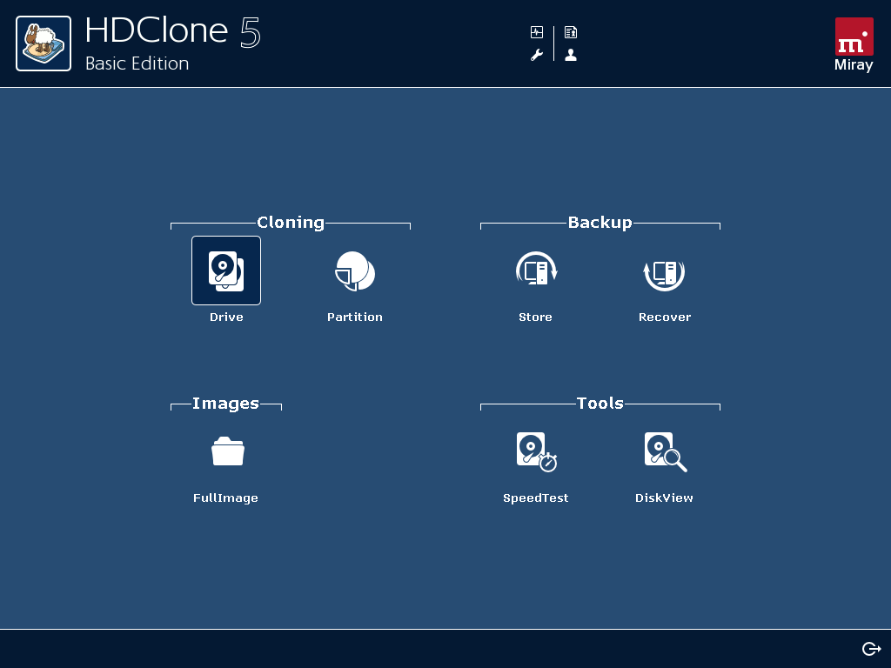Open the license document icon in header
The width and height of the screenshot is (891, 668).
(571, 32)
